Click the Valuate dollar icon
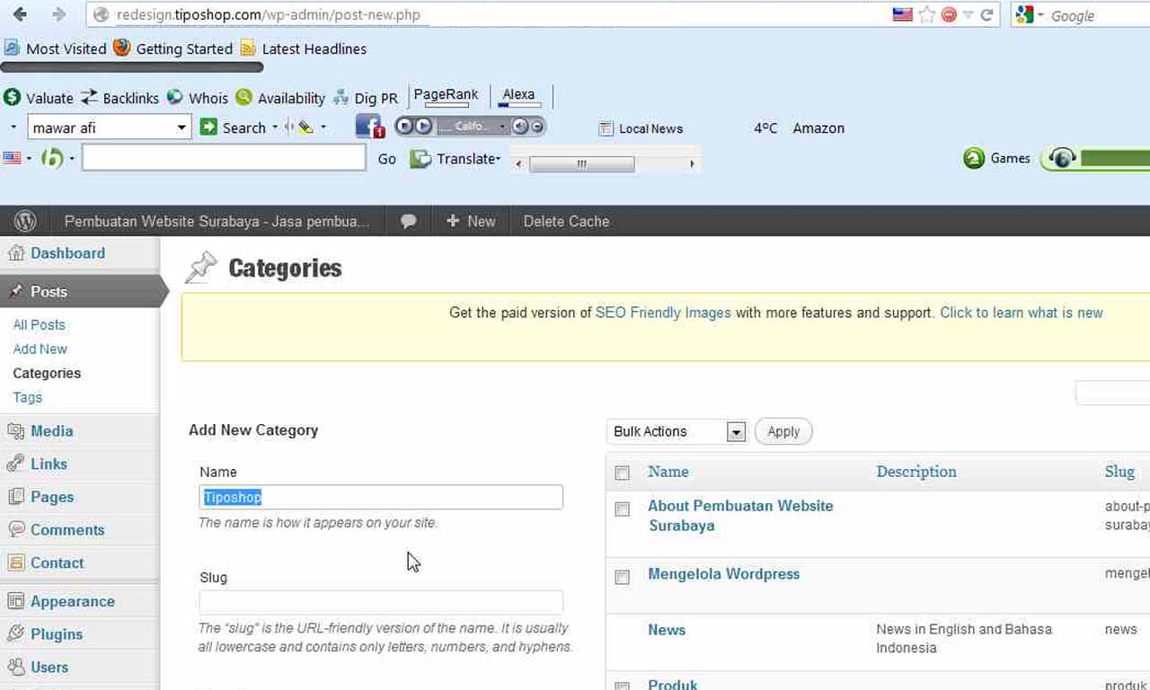This screenshot has height=690, width=1150. [x=13, y=98]
